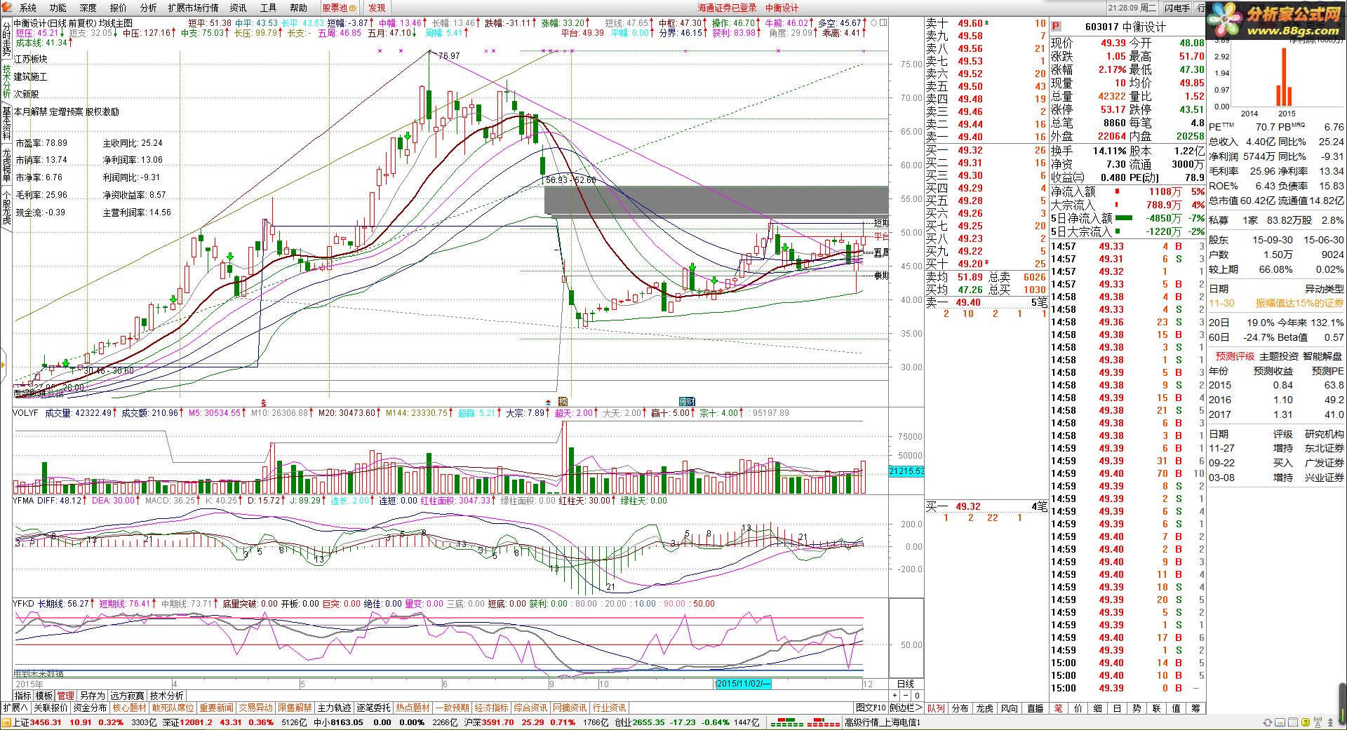Select the 直播 tab under order book
Screen dimensions: 1347x730
point(1035,708)
